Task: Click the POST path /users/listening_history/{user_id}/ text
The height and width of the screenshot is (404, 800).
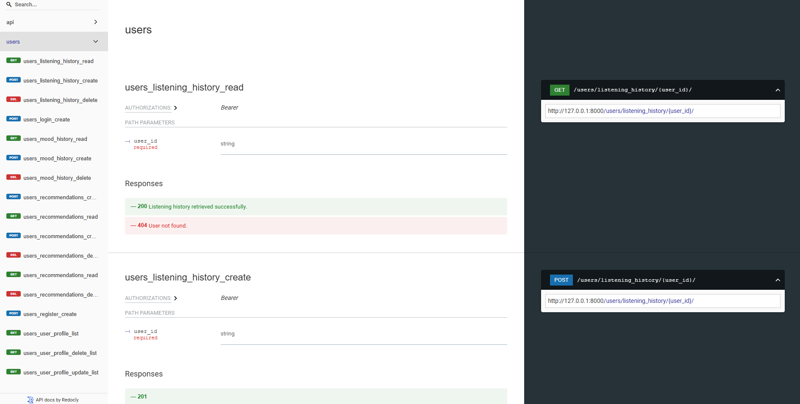Action: (636, 280)
